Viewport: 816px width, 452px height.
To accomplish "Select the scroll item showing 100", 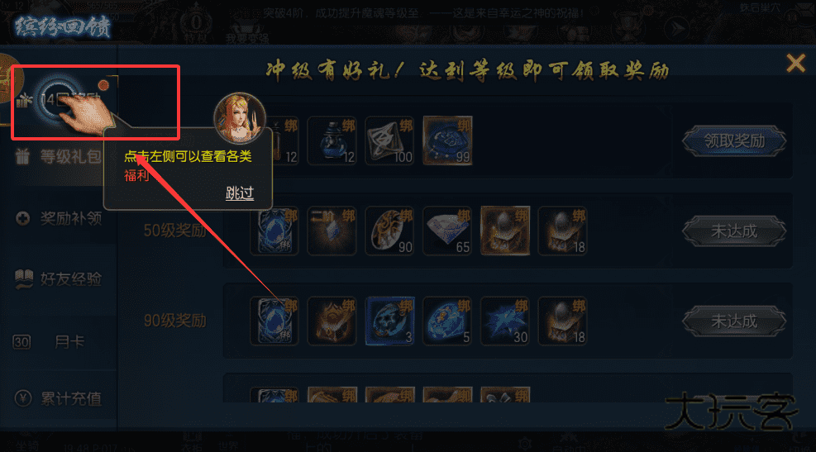I will pos(389,140).
